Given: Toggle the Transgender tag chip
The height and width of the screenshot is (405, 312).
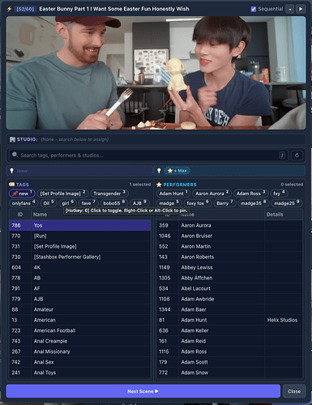Looking at the screenshot, I should click(x=109, y=194).
